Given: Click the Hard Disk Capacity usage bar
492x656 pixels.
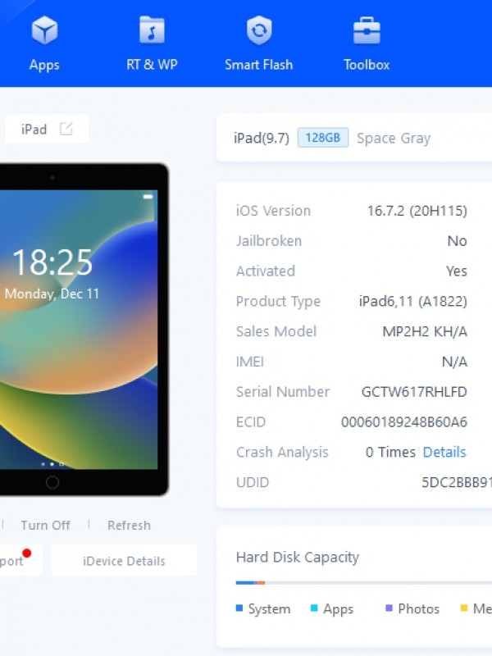Looking at the screenshot, I should point(364,582).
